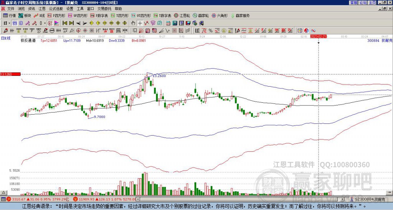This screenshot has width=393, height=210.
Task: Click the 9.7000 low price annotation
Action: [x=99, y=117]
